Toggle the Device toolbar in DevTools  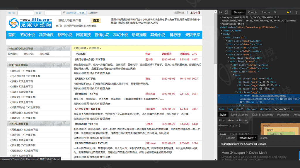pyautogui.click(x=226, y=12)
